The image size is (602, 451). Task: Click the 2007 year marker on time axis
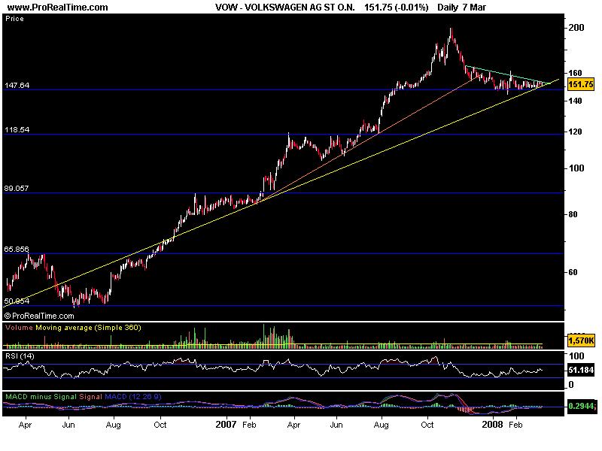click(x=226, y=425)
